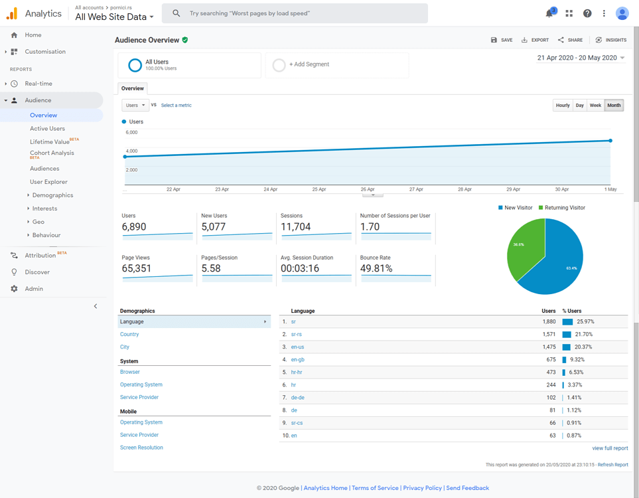Open the date range dropdown

point(581,58)
